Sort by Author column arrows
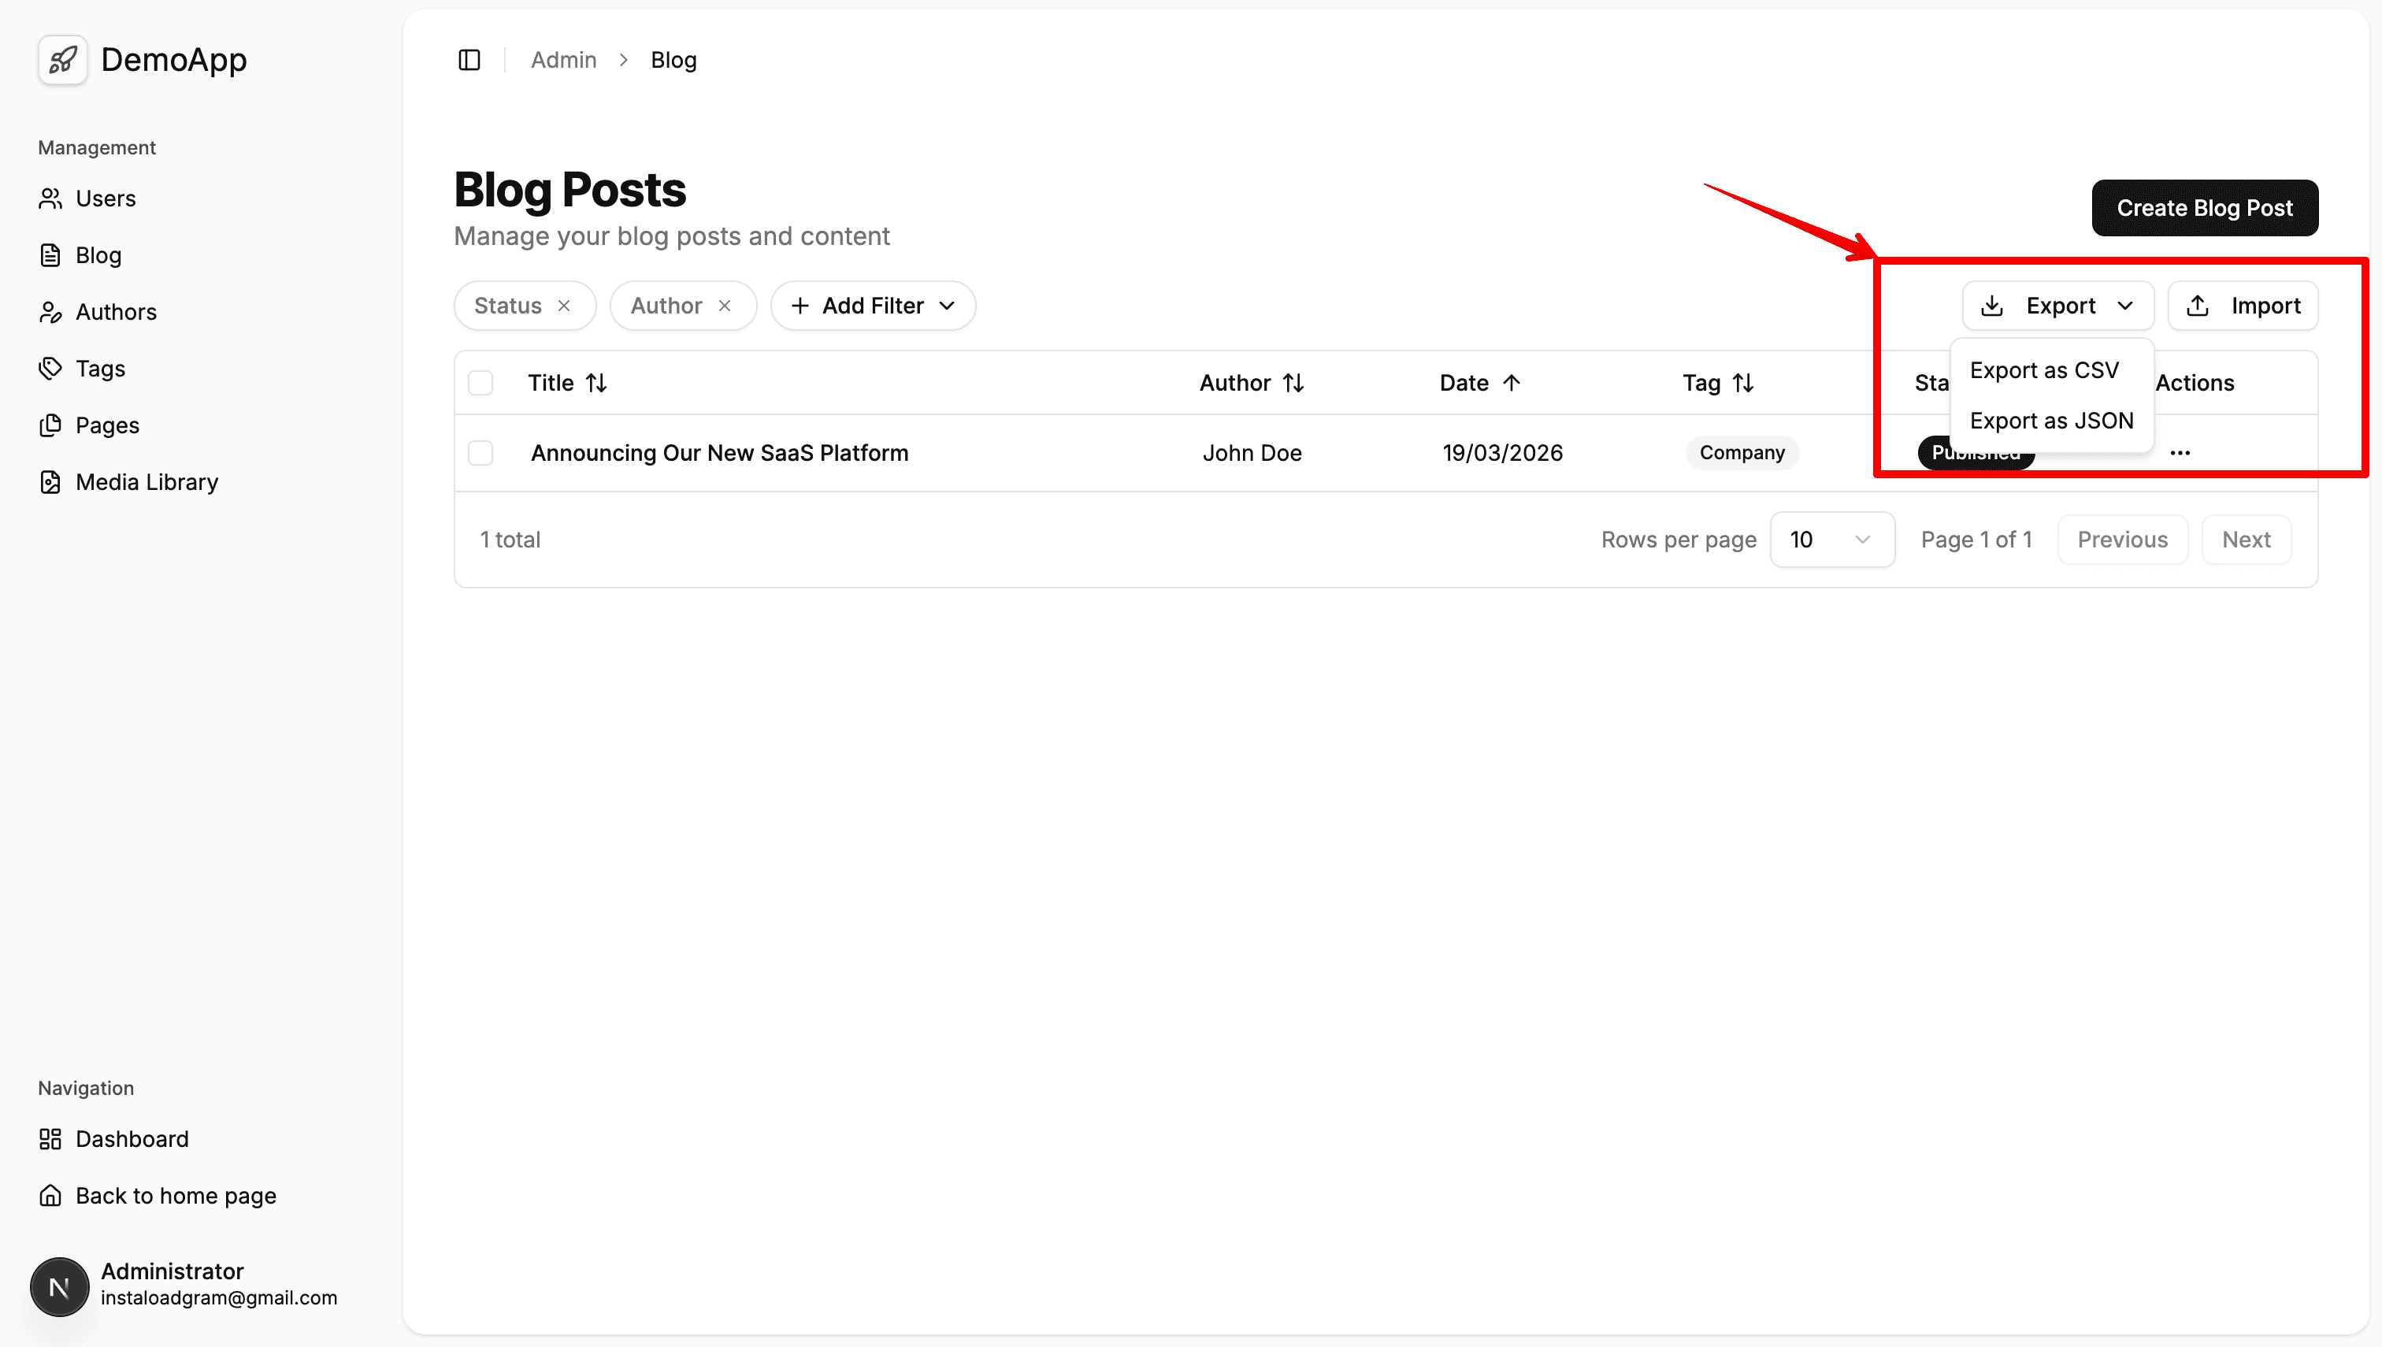The image size is (2382, 1347). coord(1293,383)
